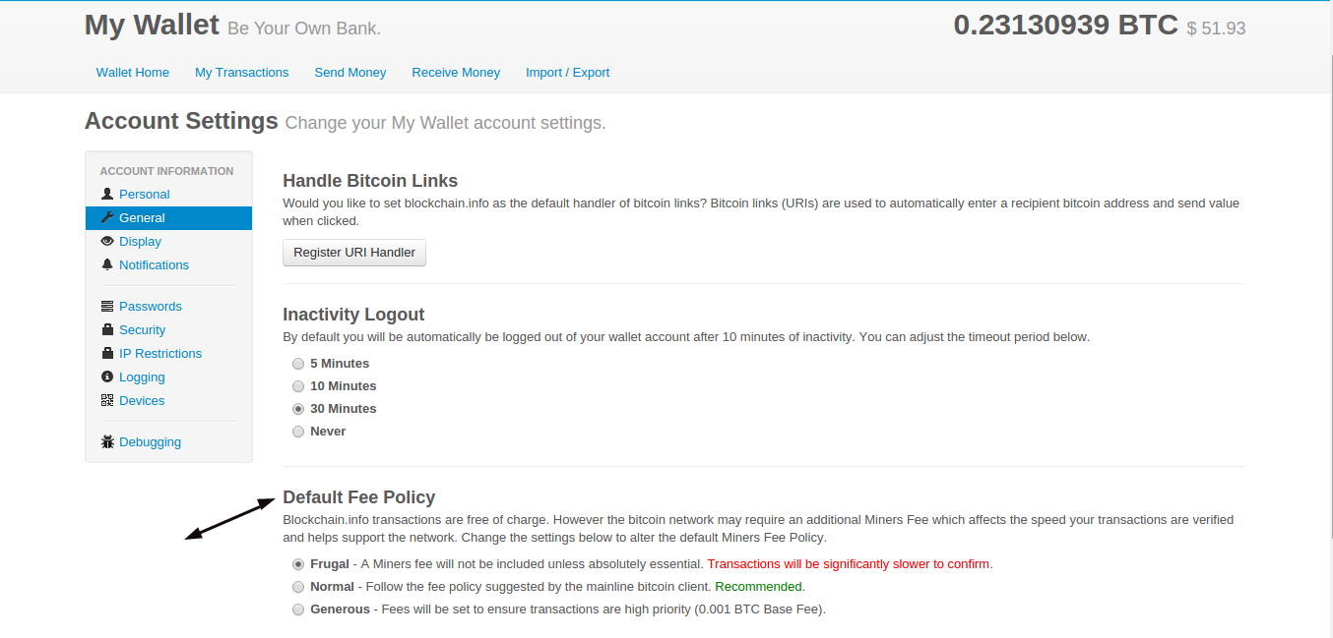
Task: Click the Account Settings heading
Action: [x=182, y=121]
